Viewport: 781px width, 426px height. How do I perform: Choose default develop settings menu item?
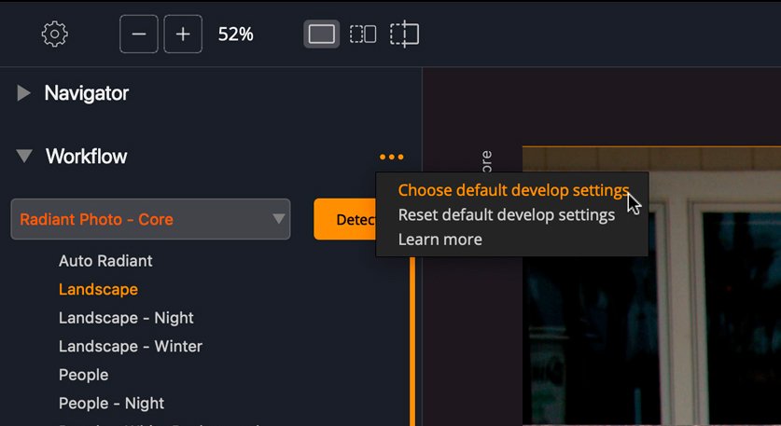coord(513,190)
